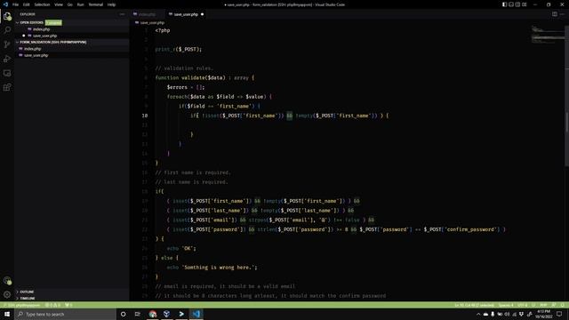
Task: Show hidden system tray icons
Action: tap(478, 314)
